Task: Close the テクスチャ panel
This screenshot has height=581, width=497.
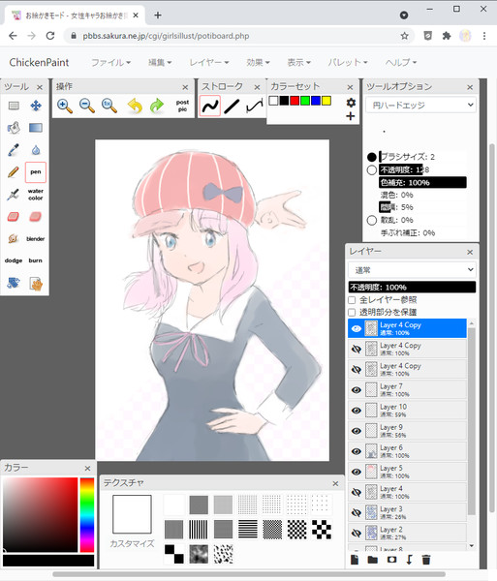Action: tap(335, 483)
